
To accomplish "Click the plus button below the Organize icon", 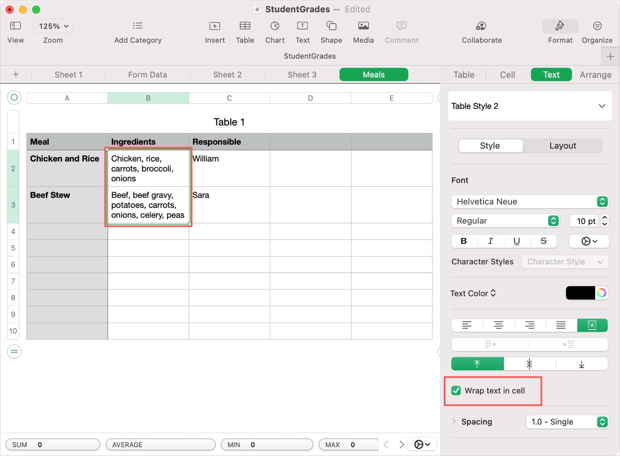I will 610,56.
